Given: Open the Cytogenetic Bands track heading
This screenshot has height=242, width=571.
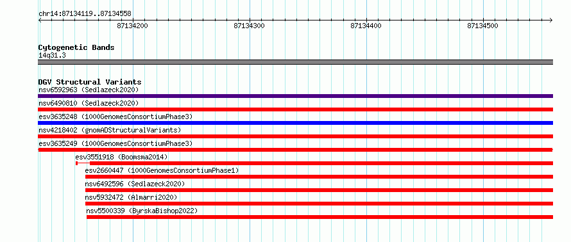Looking at the screenshot, I should (x=76, y=47).
